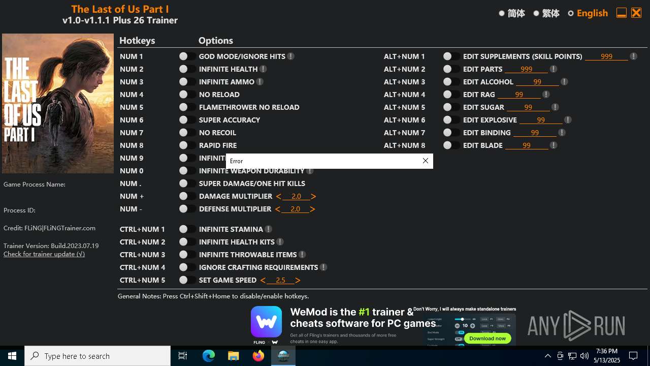This screenshot has width=650, height=366.
Task: Decrease the Defense Multiplier value
Action: point(277,209)
